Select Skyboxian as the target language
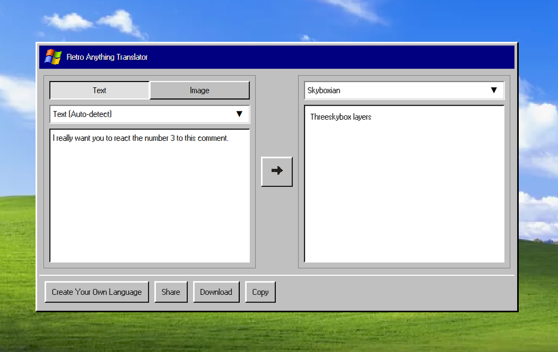 403,90
